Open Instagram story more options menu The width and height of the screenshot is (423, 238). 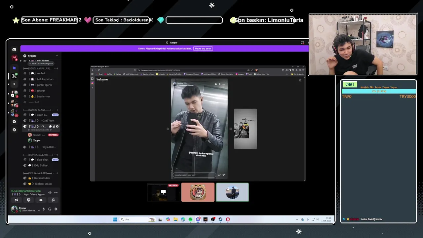pyautogui.click(x=223, y=84)
